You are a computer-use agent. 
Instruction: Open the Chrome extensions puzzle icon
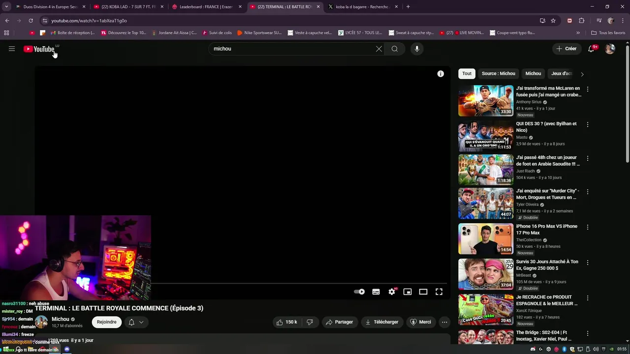(581, 21)
